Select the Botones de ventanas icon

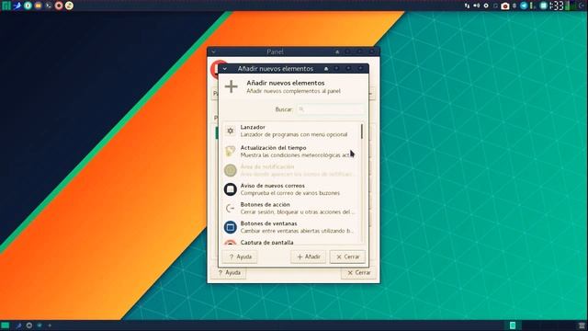pos(231,227)
